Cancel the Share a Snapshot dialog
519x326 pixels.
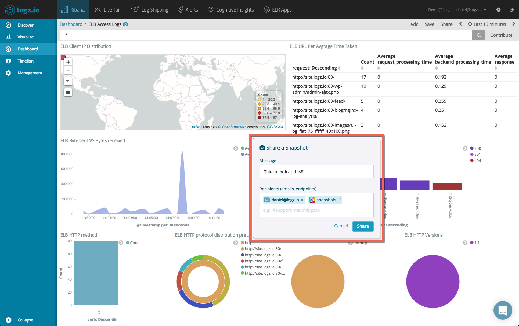(341, 226)
